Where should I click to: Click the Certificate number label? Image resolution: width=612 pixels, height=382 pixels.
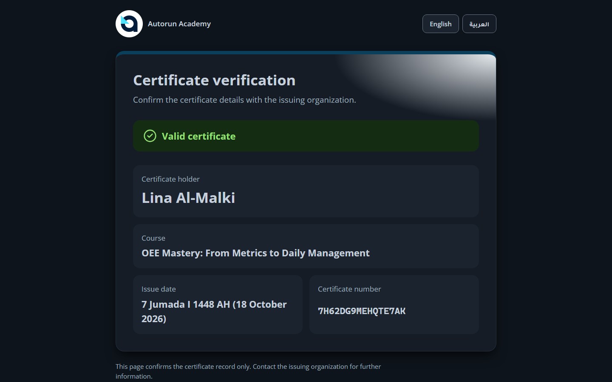click(x=349, y=289)
